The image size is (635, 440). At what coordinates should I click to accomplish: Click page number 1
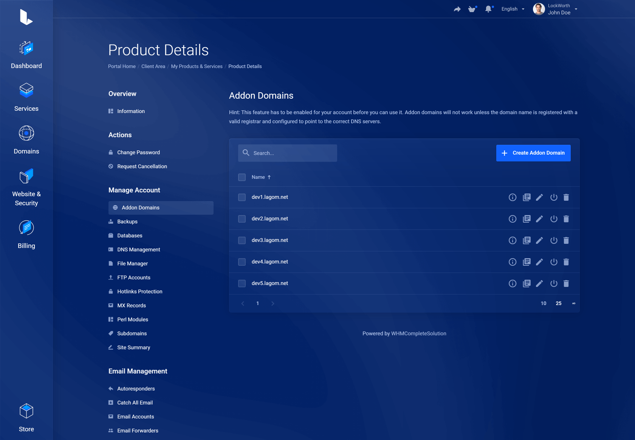pyautogui.click(x=258, y=304)
